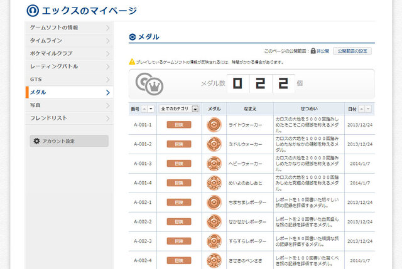Open ポケマイルクラブ menu item
This screenshot has height=269, width=402.
coord(69,54)
